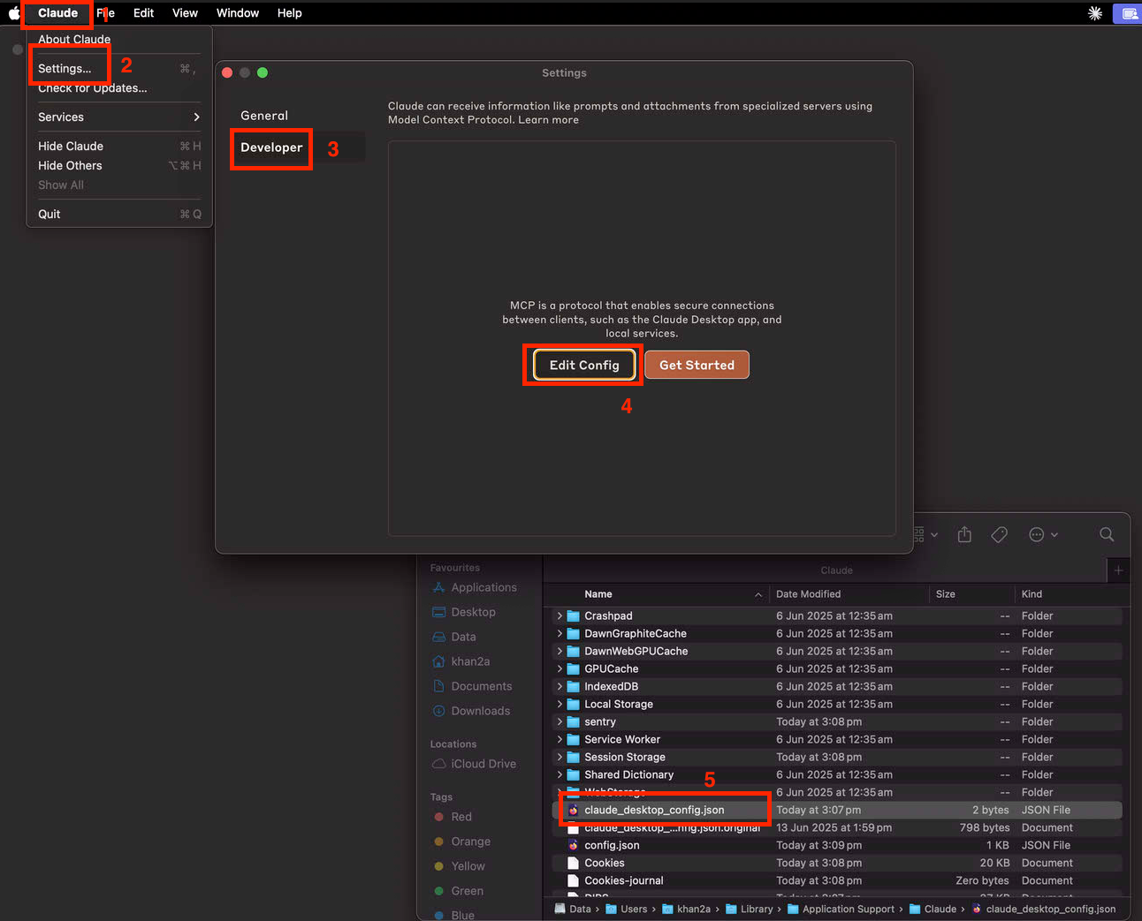
Task: Select Applications in Finder sidebar
Action: point(474,587)
